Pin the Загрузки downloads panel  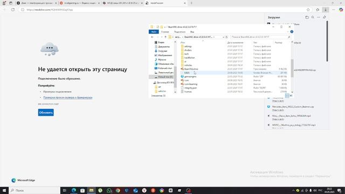(325, 17)
